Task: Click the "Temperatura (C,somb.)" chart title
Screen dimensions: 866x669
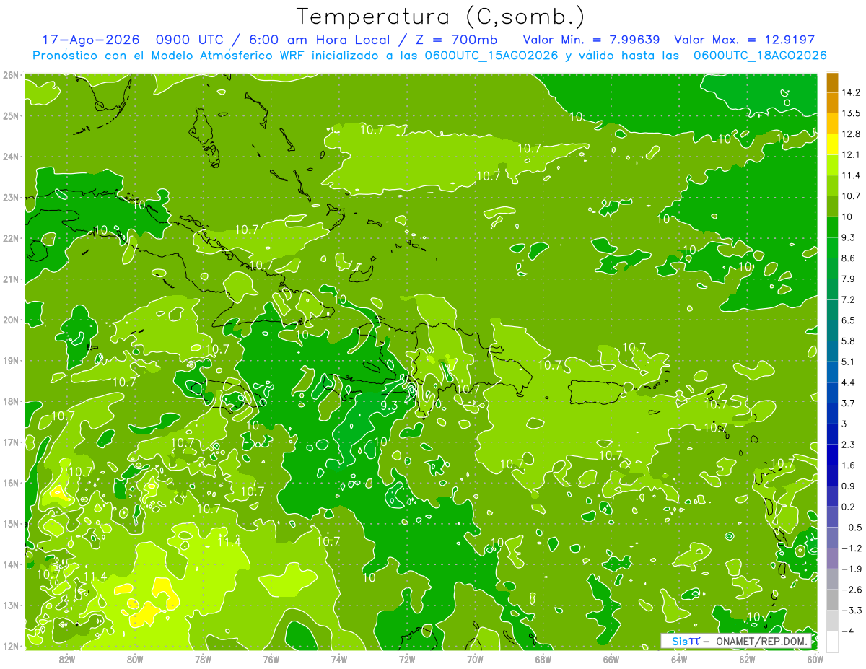Action: 440,17
